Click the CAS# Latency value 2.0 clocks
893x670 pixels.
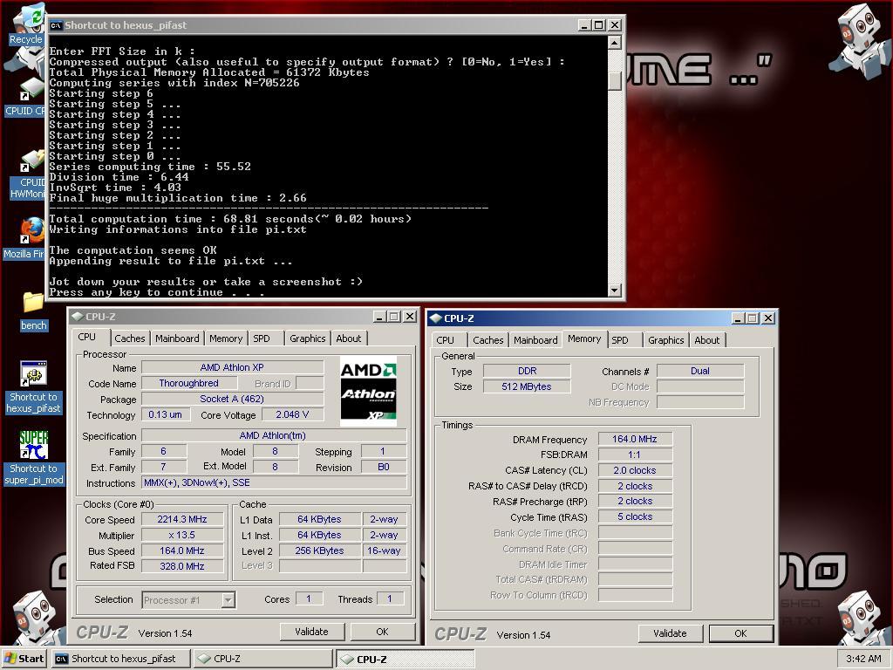coord(635,470)
